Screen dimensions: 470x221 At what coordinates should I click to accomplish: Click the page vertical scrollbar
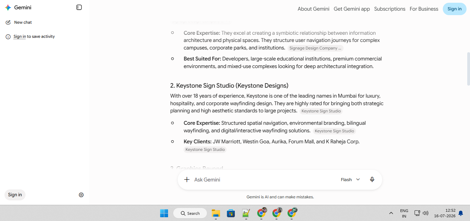(x=468, y=69)
